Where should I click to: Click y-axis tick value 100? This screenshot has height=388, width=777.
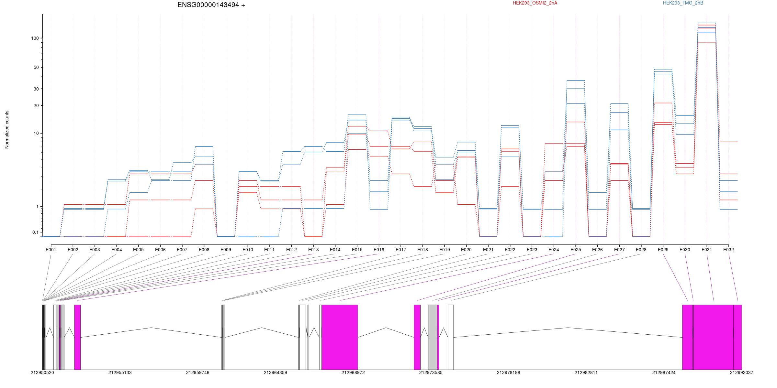point(35,38)
